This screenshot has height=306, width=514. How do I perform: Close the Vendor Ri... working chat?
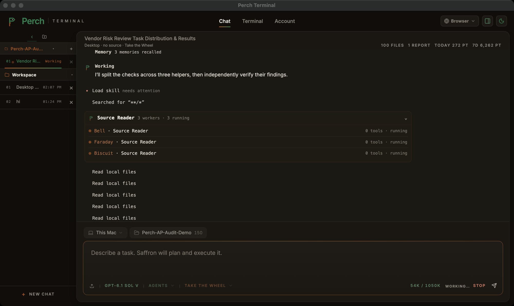click(71, 62)
